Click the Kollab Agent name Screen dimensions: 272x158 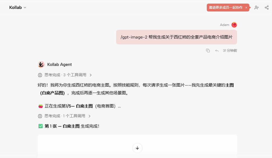click(x=60, y=64)
